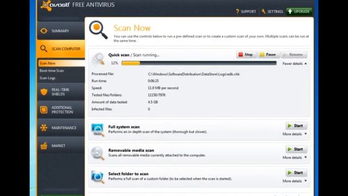Start the Select folder to scan
The height and width of the screenshot is (196, 348).
coord(296,173)
